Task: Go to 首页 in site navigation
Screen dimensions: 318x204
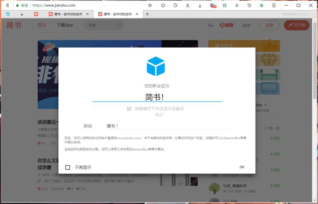Action: pos(42,25)
